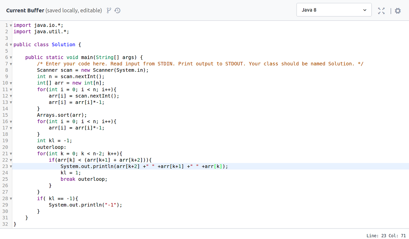The image size is (409, 239).
Task: Expand the editor to fullscreen
Action: pos(381,11)
